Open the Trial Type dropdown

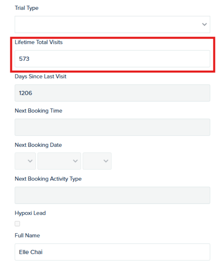tap(112, 24)
